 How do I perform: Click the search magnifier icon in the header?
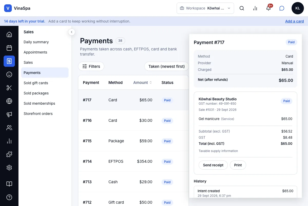[x=242, y=8]
